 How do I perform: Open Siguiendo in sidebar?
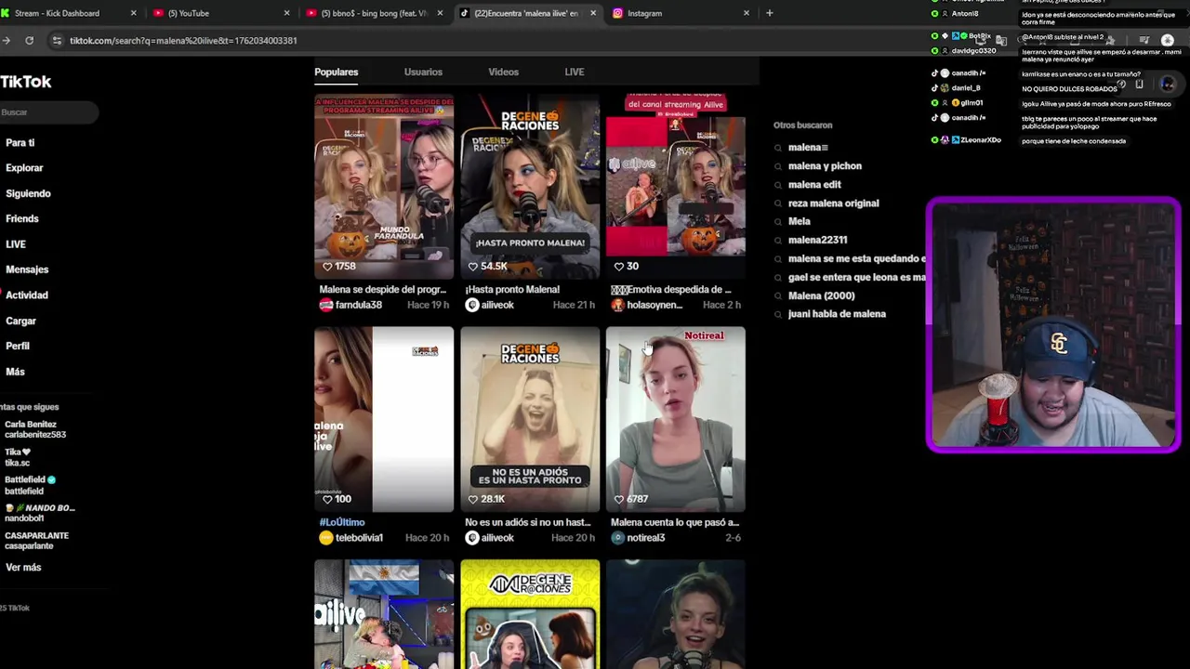point(28,193)
